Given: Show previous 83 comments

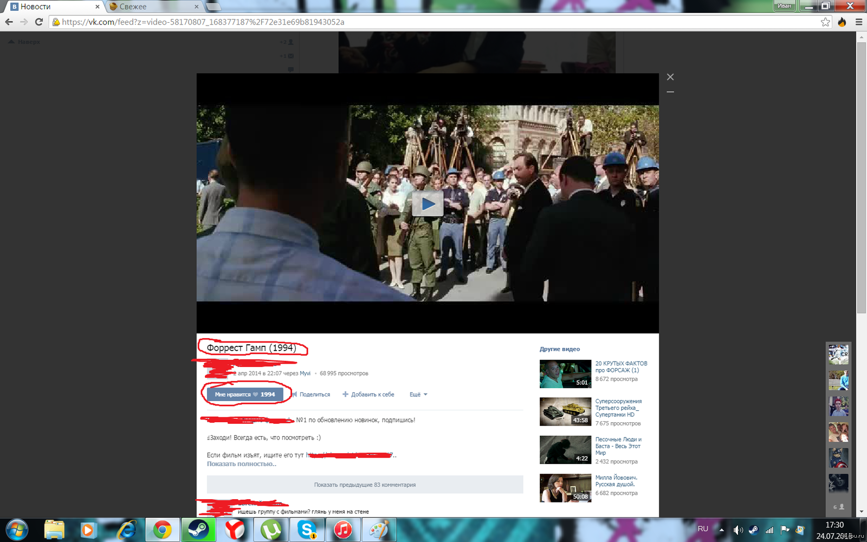Looking at the screenshot, I should pyautogui.click(x=365, y=485).
